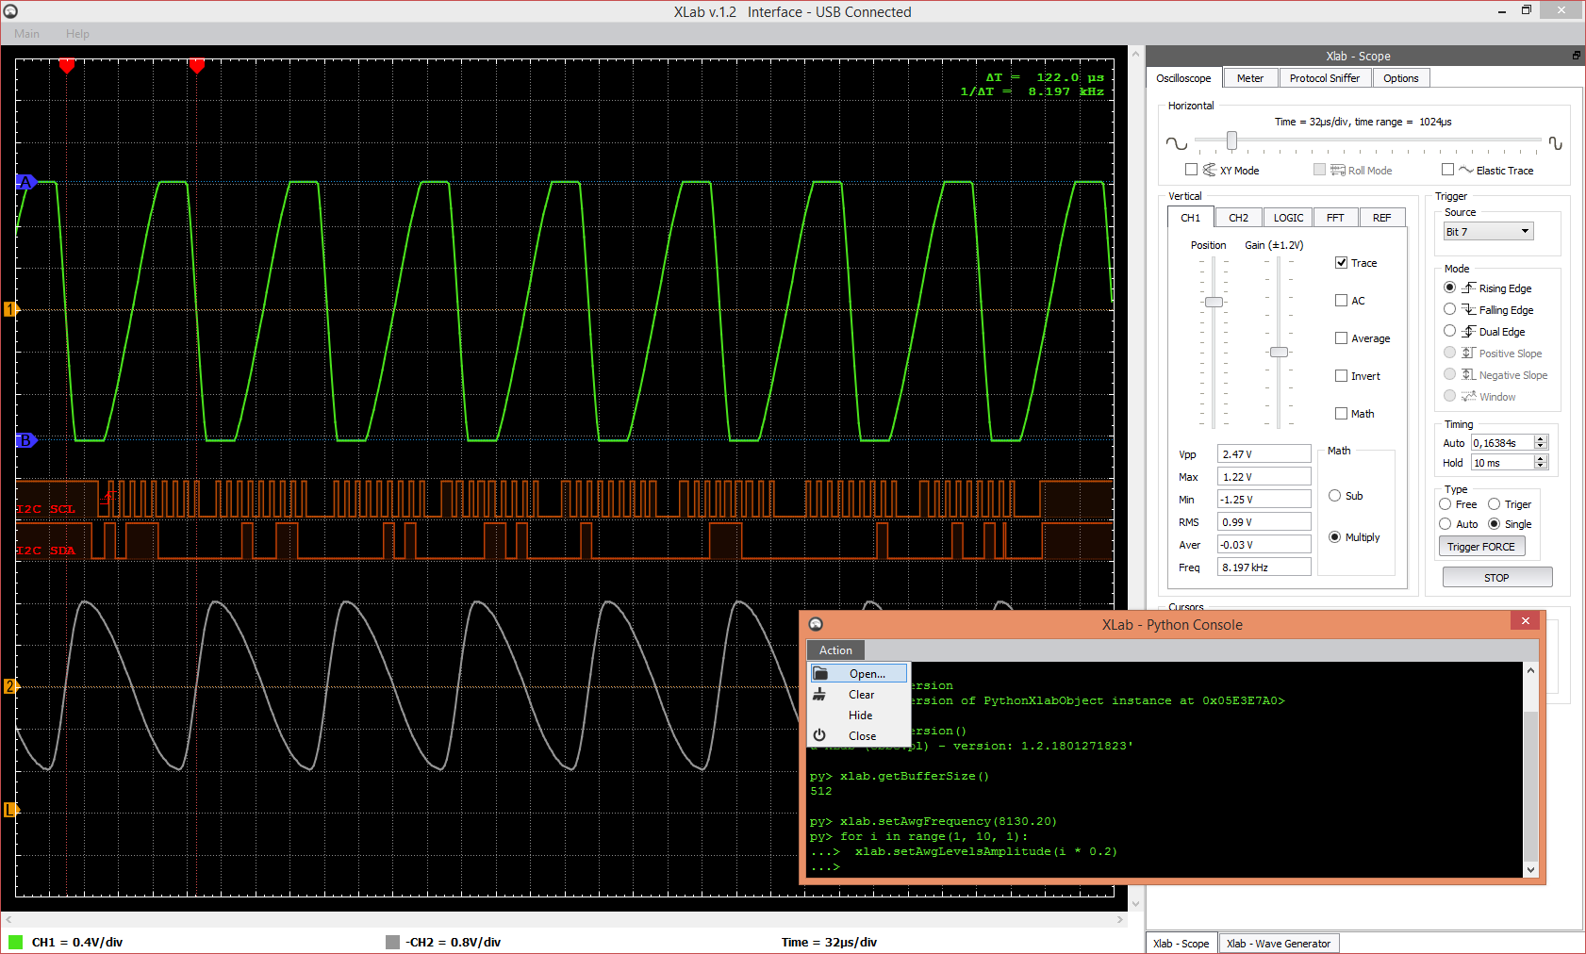Select the Sub math option
The image size is (1586, 954).
point(1334,496)
